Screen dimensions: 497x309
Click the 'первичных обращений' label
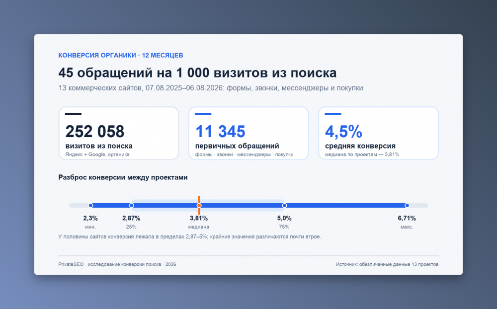click(237, 146)
